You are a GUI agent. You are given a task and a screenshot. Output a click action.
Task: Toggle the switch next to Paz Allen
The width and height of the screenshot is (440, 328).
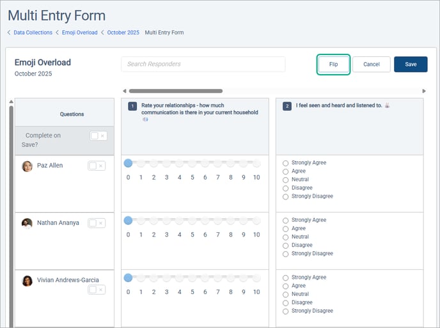coord(96,166)
